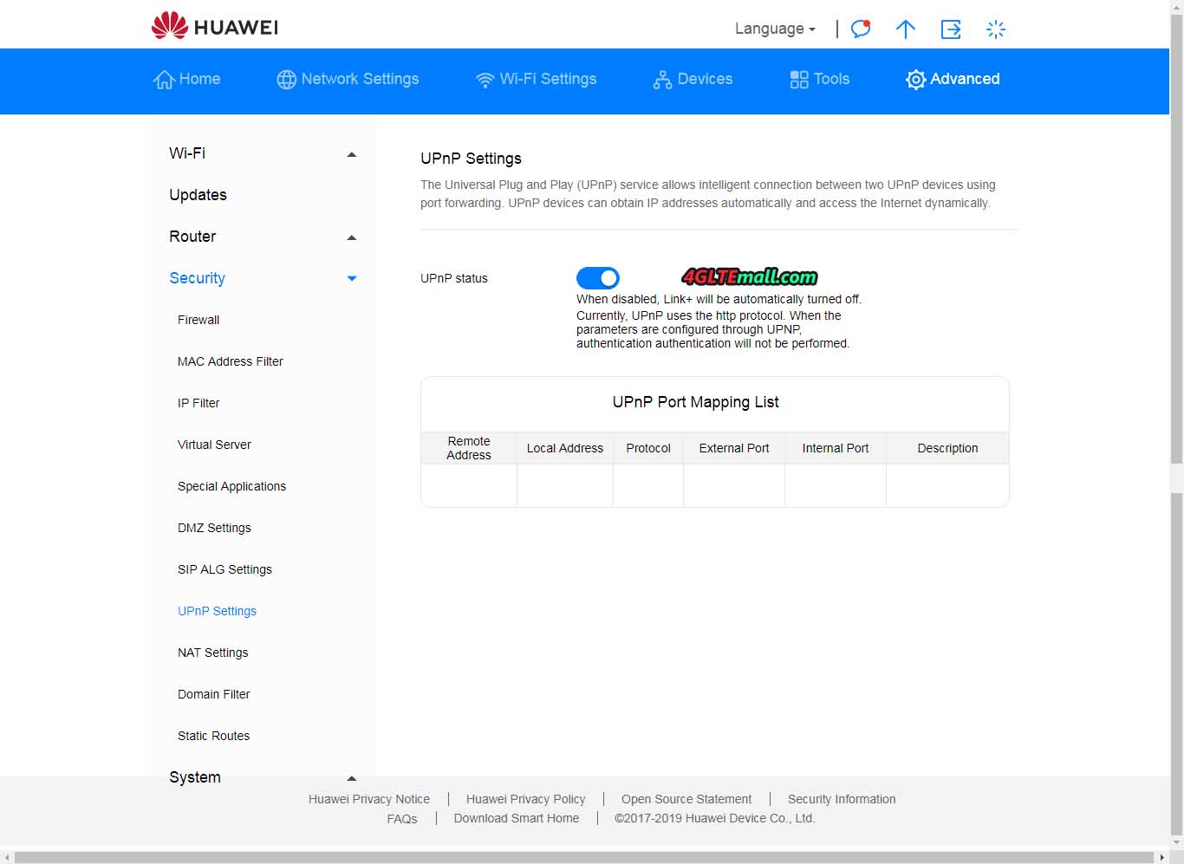Click the Open Source Statement link
The width and height of the screenshot is (1184, 864).
point(686,799)
